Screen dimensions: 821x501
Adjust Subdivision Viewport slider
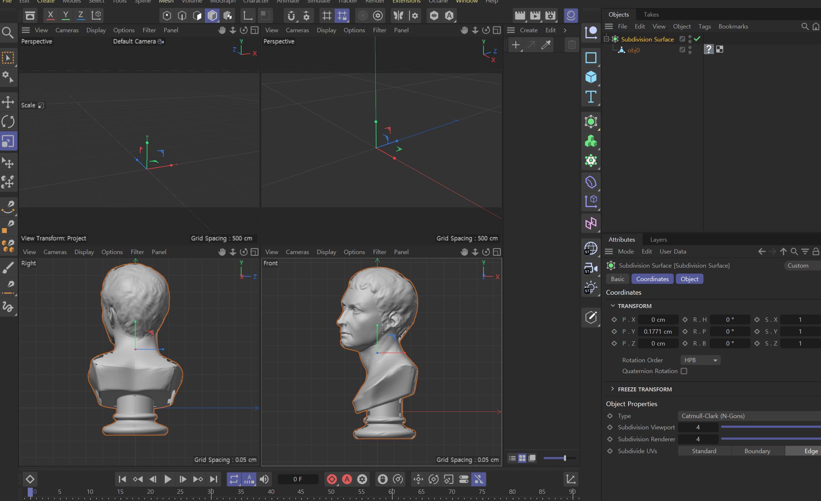pos(771,427)
